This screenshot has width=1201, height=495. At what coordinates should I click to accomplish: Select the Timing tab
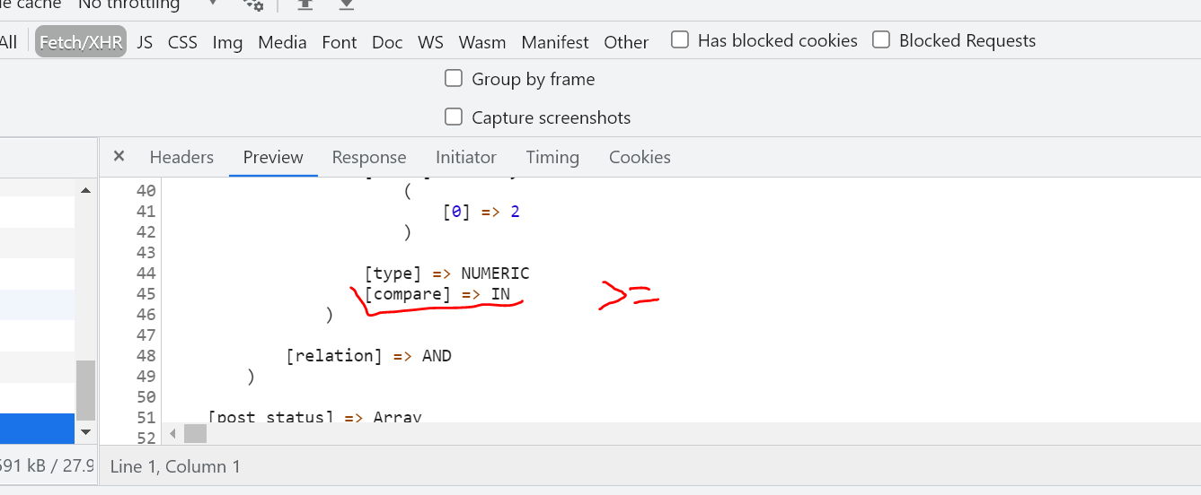click(552, 157)
